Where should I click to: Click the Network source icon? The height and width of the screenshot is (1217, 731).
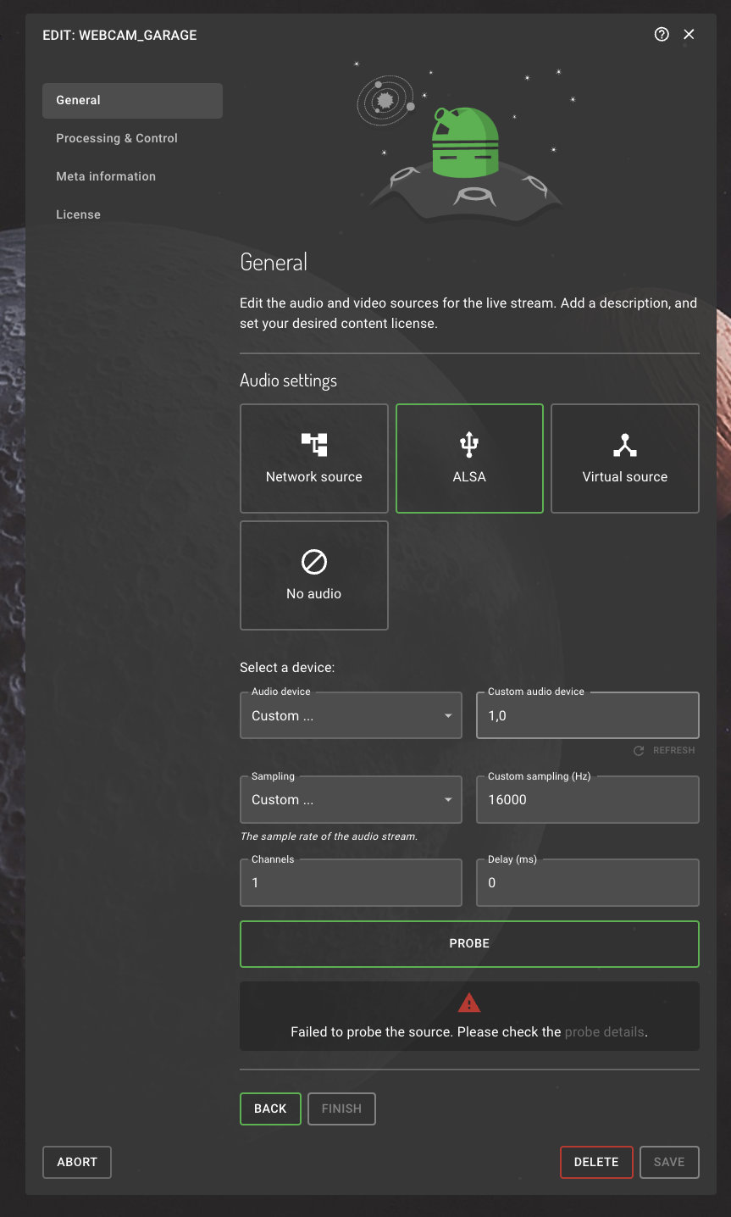tap(313, 443)
